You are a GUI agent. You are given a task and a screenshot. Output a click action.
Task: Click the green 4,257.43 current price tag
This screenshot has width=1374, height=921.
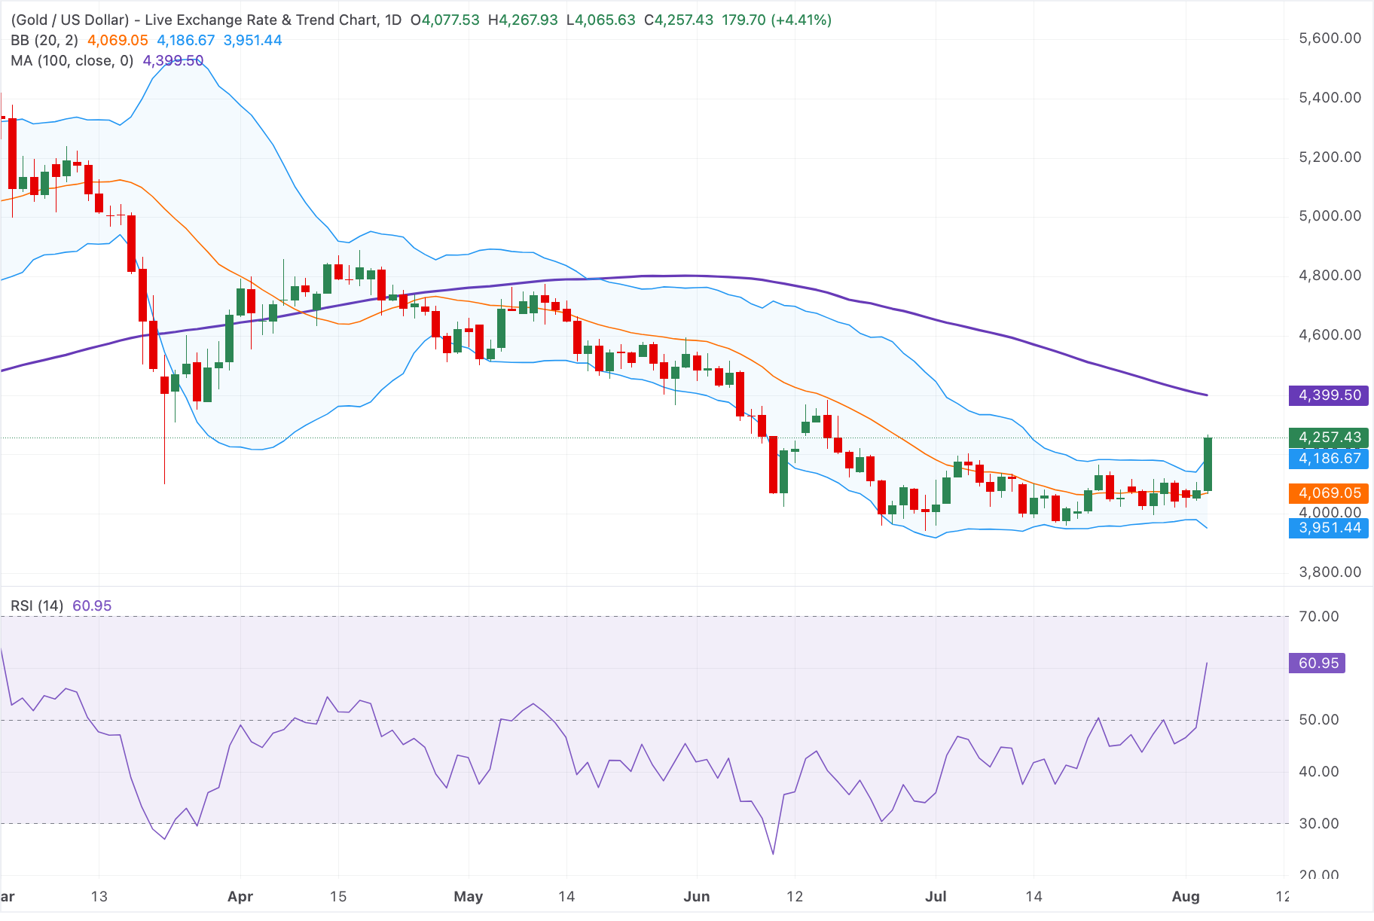click(x=1329, y=438)
